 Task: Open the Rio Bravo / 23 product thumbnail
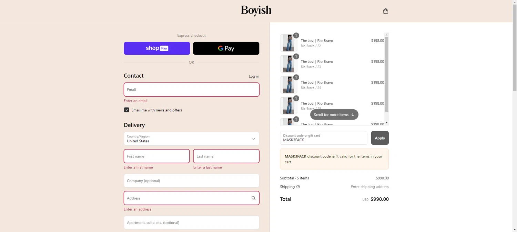pos(288,64)
